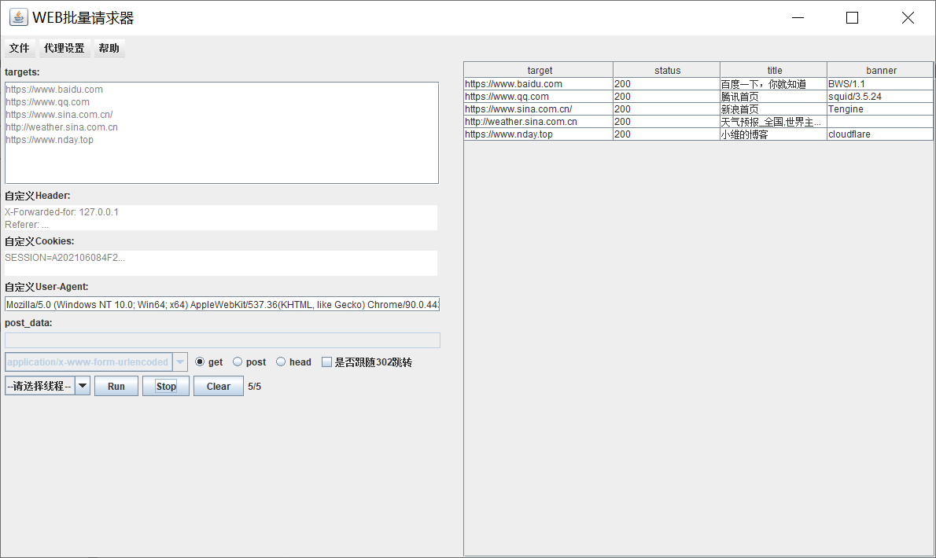Open the 文件 menu
936x558 pixels.
[20, 48]
